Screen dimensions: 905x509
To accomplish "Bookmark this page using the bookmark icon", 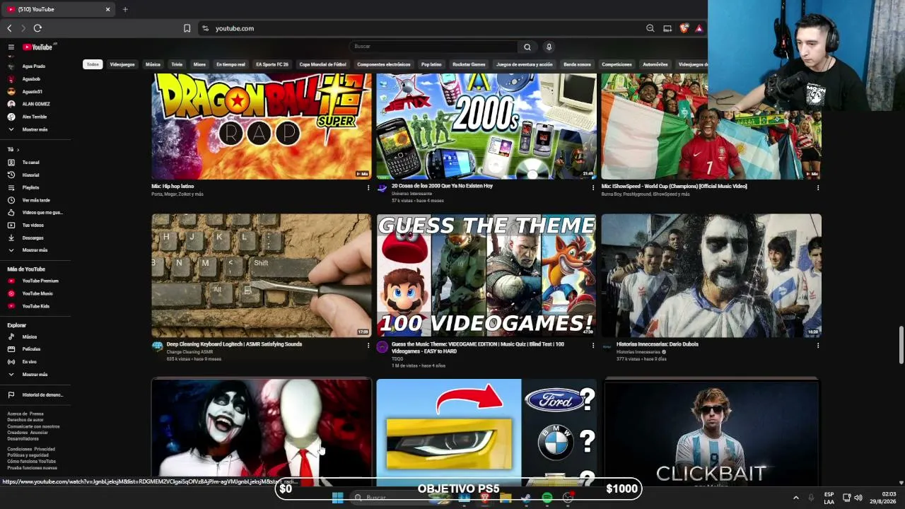I will (x=187, y=28).
